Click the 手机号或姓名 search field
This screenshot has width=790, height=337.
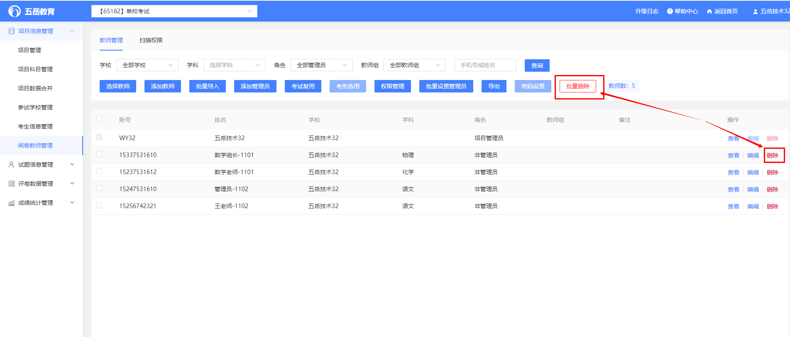tap(485, 65)
